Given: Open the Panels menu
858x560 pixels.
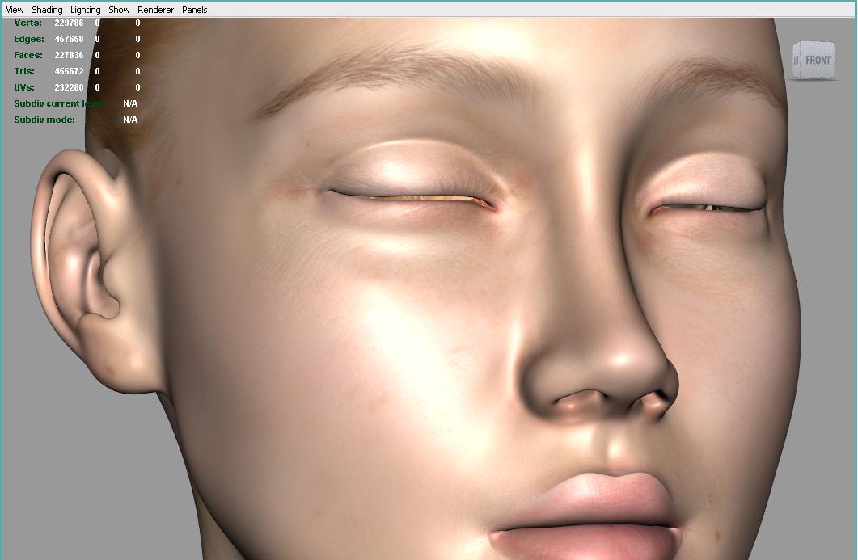Looking at the screenshot, I should (x=194, y=10).
